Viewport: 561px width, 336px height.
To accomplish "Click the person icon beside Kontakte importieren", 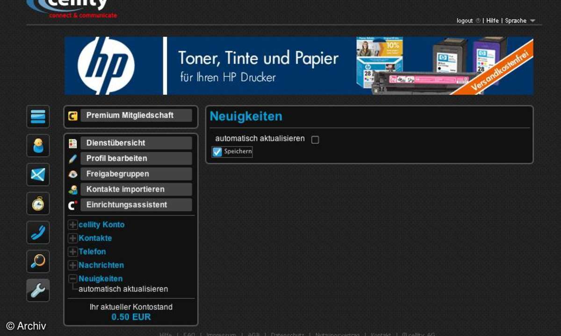I will [72, 189].
